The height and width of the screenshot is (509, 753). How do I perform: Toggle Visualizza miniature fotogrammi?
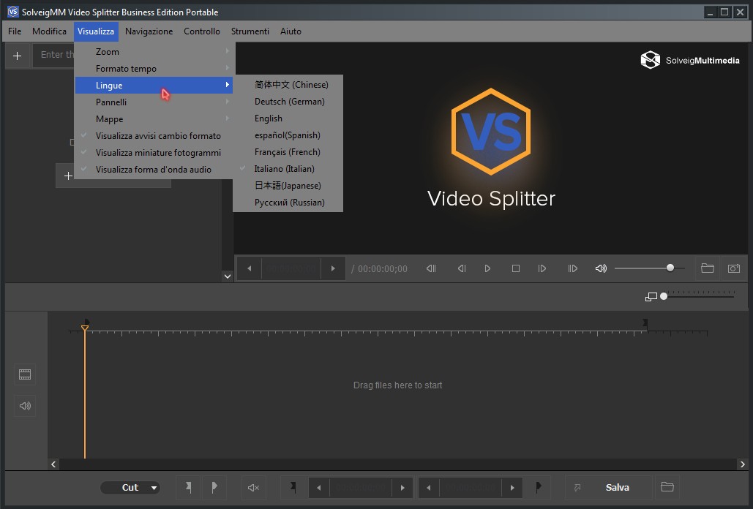pos(154,152)
